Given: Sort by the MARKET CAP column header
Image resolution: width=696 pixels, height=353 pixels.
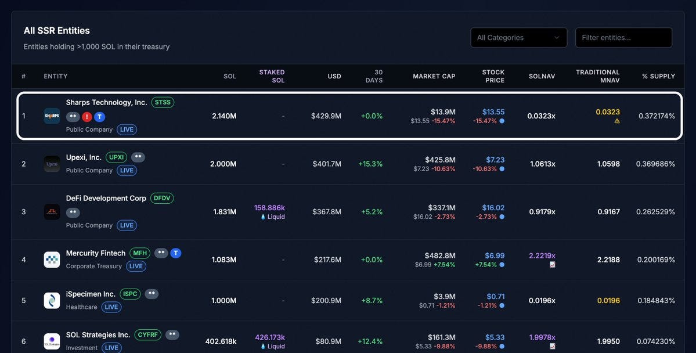Looking at the screenshot, I should tap(434, 77).
